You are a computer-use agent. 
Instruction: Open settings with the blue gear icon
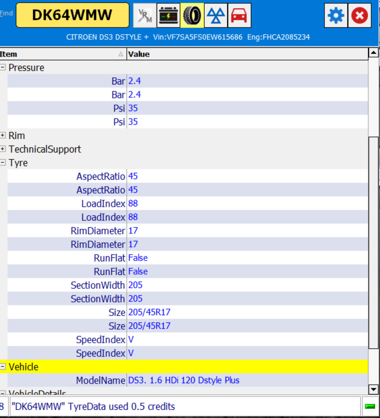[336, 16]
